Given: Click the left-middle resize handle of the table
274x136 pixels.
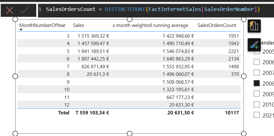Looking at the screenshot, I should [15, 76].
